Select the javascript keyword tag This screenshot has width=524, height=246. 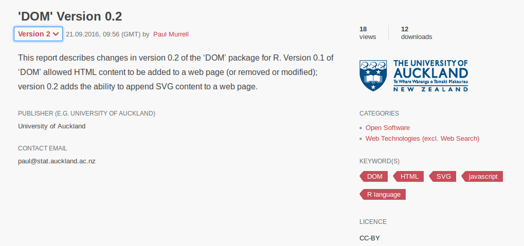(x=482, y=177)
